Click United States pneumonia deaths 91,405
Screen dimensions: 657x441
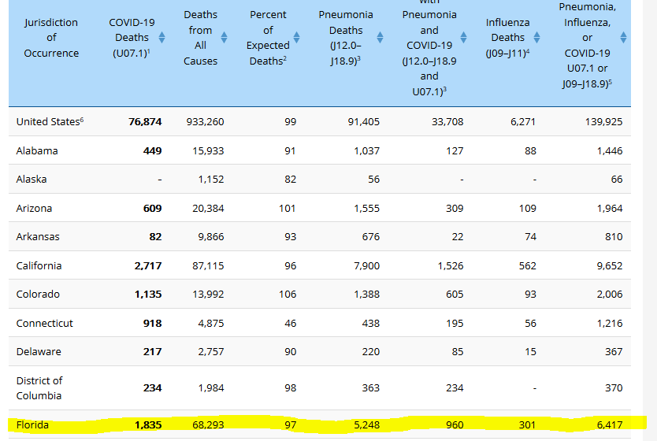click(364, 122)
